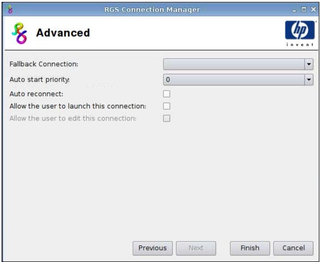This screenshot has width=320, height=262.
Task: Close the RGS Connection Manager window
Action: [x=313, y=9]
